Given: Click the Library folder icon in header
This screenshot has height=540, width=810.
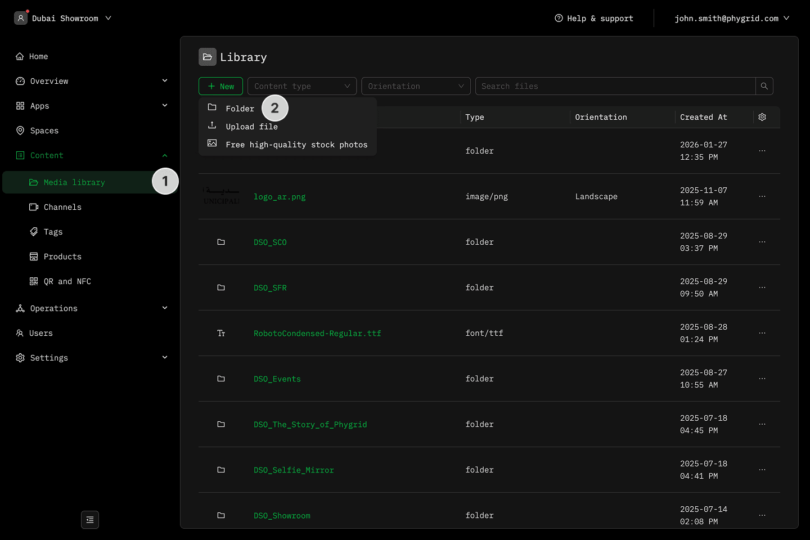Looking at the screenshot, I should 208,57.
